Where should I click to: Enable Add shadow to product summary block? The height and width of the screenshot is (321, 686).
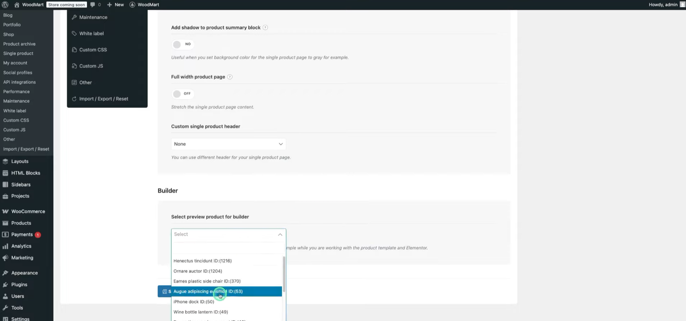pyautogui.click(x=183, y=44)
